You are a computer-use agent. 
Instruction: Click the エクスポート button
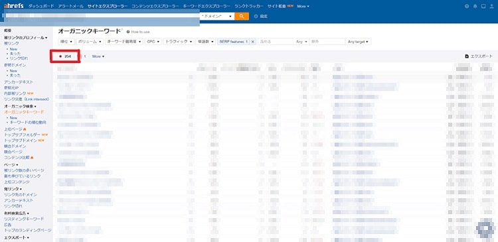click(479, 56)
